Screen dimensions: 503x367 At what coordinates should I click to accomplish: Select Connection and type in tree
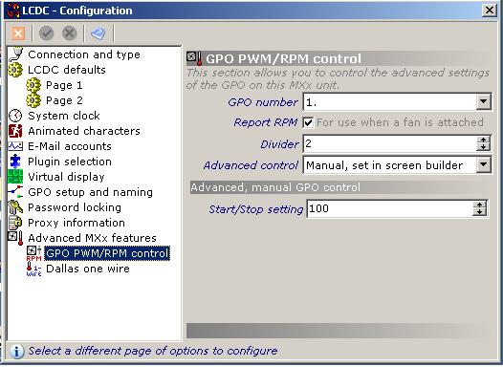click(x=84, y=54)
